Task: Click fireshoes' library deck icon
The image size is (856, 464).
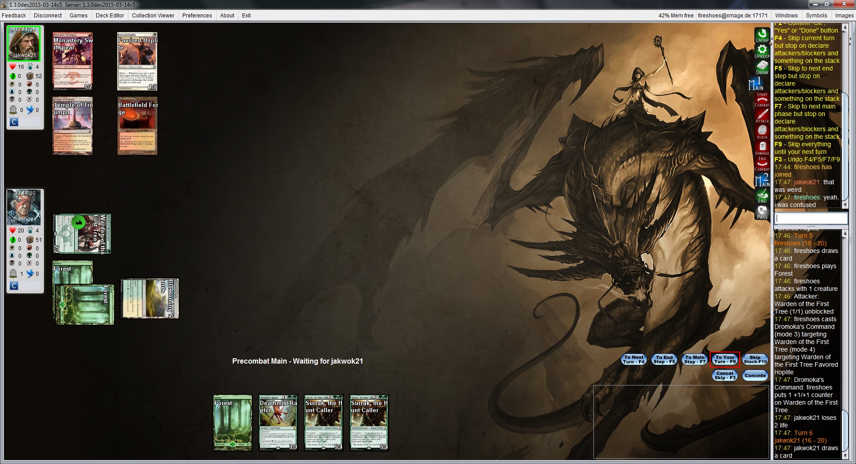Action: point(29,240)
